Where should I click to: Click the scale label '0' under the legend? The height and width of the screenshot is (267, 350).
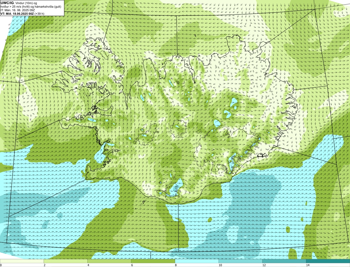click(1, 265)
